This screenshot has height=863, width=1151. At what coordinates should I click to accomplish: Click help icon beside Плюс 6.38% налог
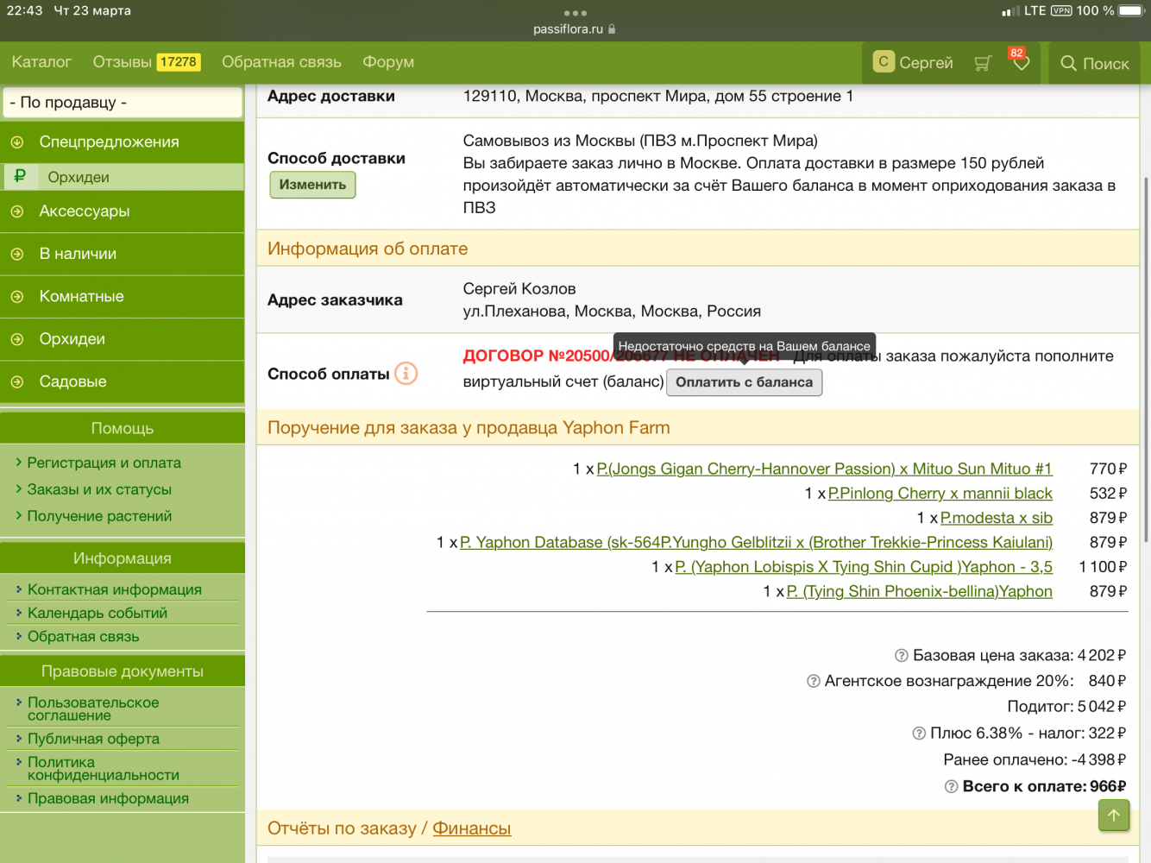tap(919, 734)
